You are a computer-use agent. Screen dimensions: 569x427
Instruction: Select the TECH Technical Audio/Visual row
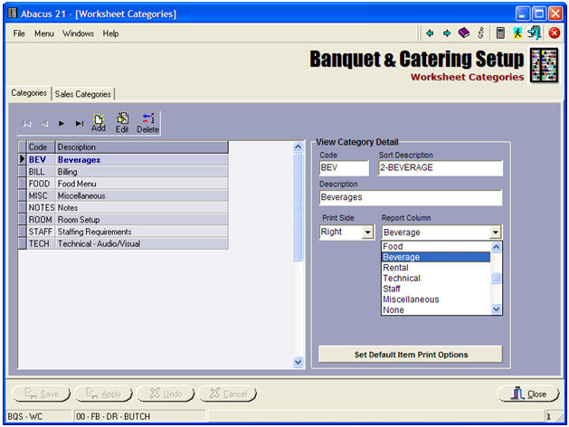pos(123,243)
